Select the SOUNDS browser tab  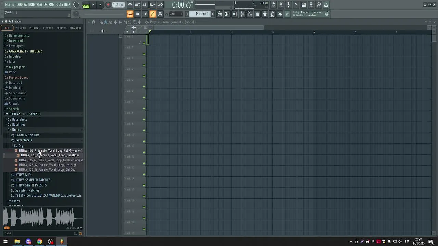coord(62,28)
